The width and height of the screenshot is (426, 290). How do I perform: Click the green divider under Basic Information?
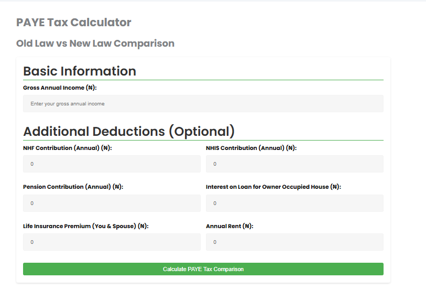(x=203, y=80)
